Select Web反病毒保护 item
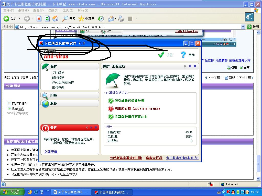The image size is (262, 196). (63, 82)
